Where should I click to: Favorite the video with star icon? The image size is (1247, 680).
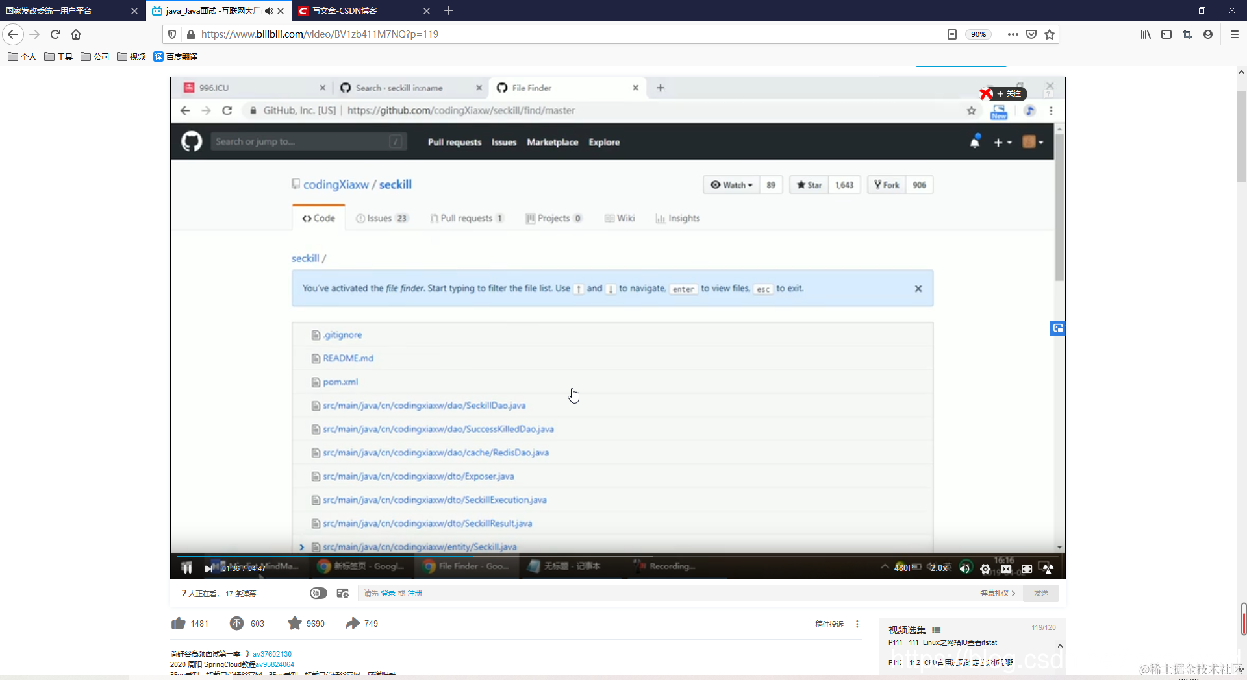tap(295, 624)
